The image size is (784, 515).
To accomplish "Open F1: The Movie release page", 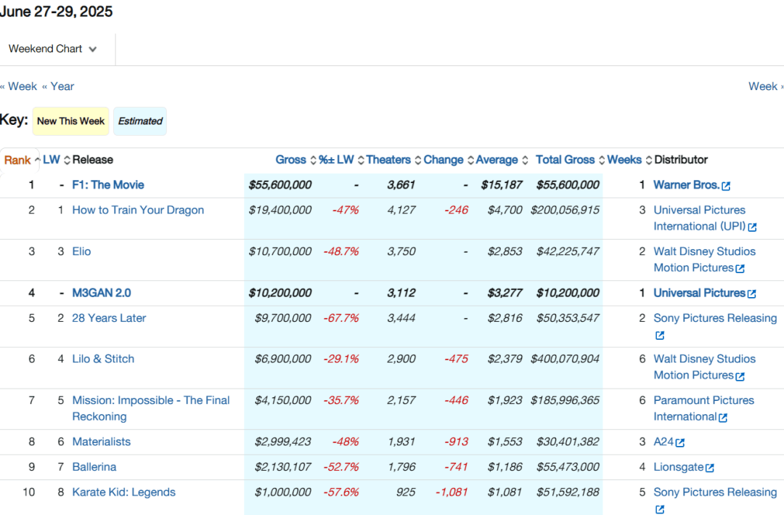I will click(x=108, y=184).
